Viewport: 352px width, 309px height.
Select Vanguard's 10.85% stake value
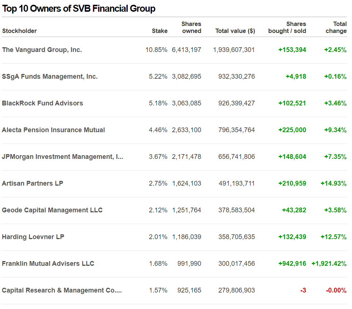tap(157, 50)
